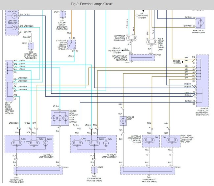
Task: Select the Left Rear Lamp Assembly turn bulb
Action: tap(17, 143)
